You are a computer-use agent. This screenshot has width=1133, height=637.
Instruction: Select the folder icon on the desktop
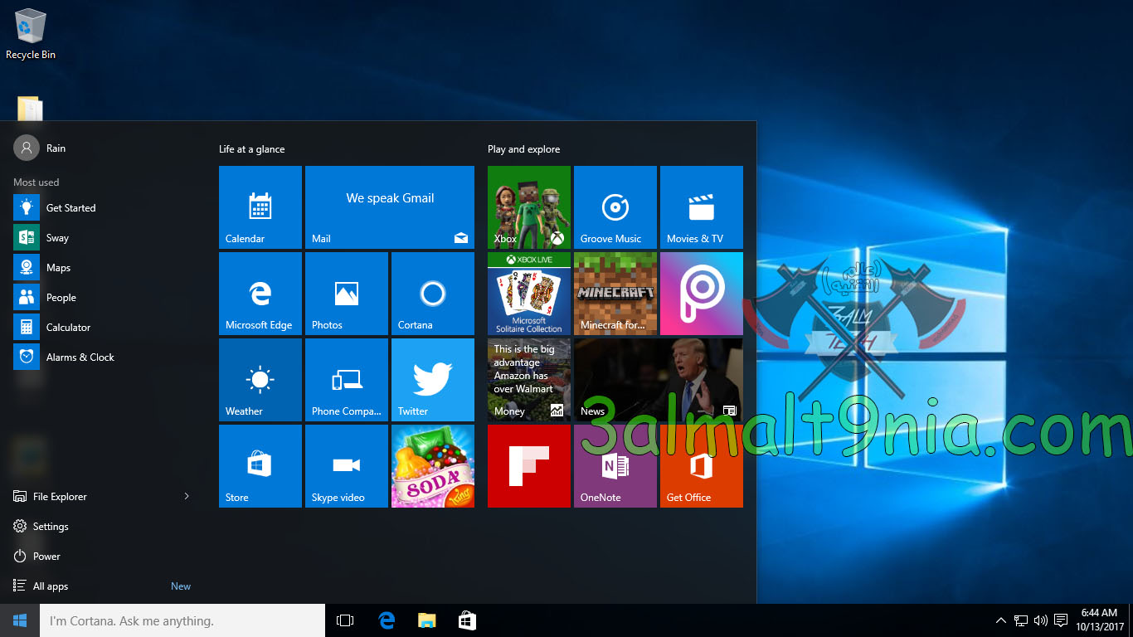[x=30, y=109]
